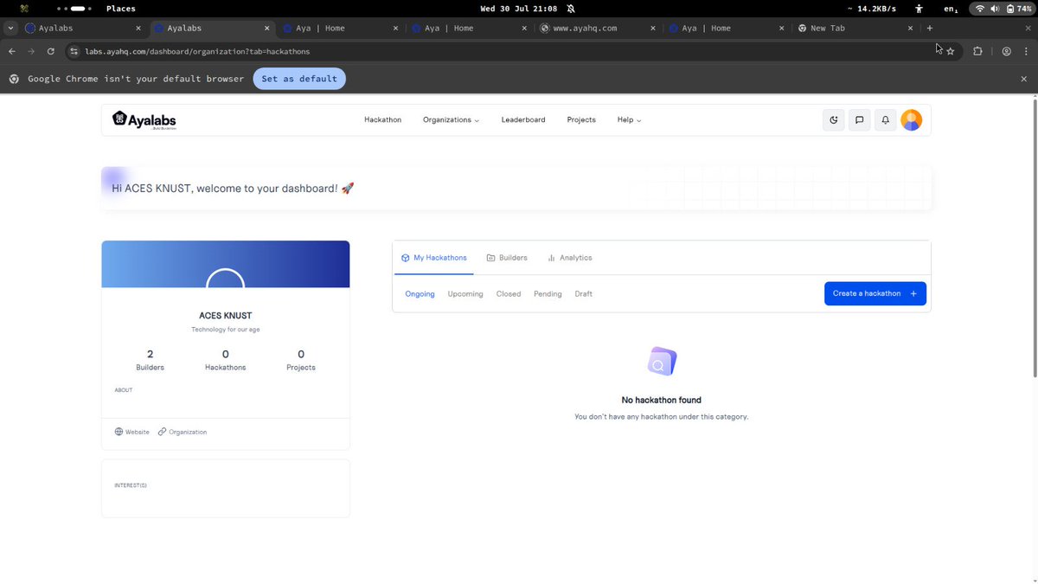The height and width of the screenshot is (584, 1038).
Task: Go to the Leaderboard page
Action: pos(523,120)
